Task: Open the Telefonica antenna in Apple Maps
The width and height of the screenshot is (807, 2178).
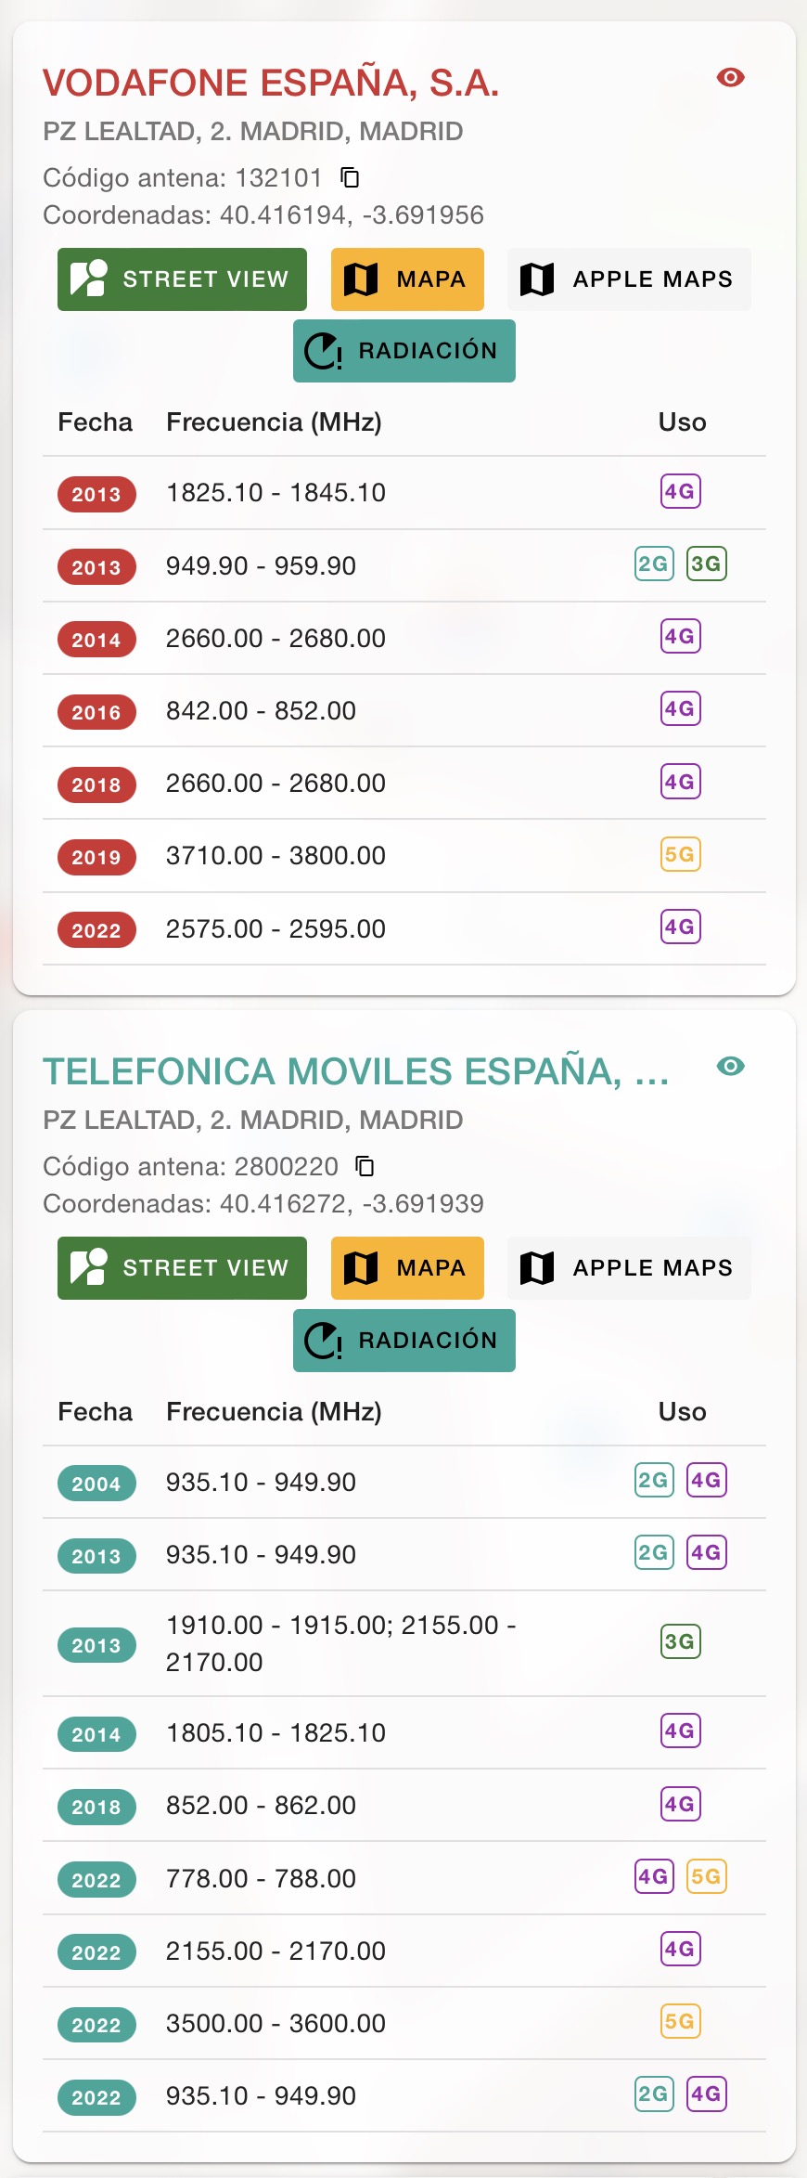Action: pyautogui.click(x=629, y=1268)
